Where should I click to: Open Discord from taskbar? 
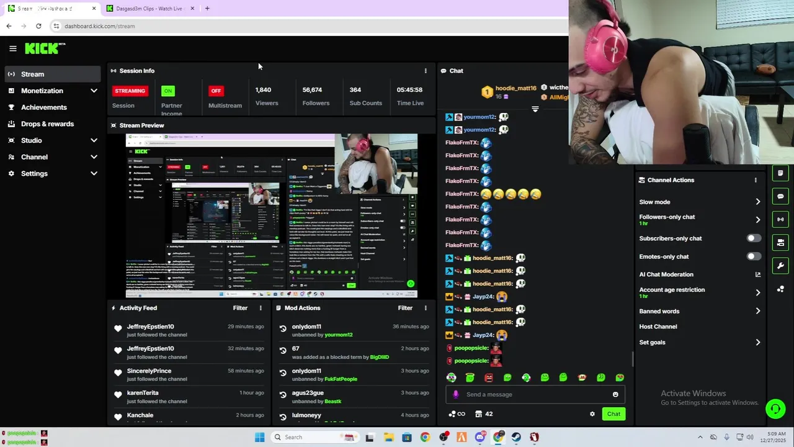pyautogui.click(x=480, y=437)
